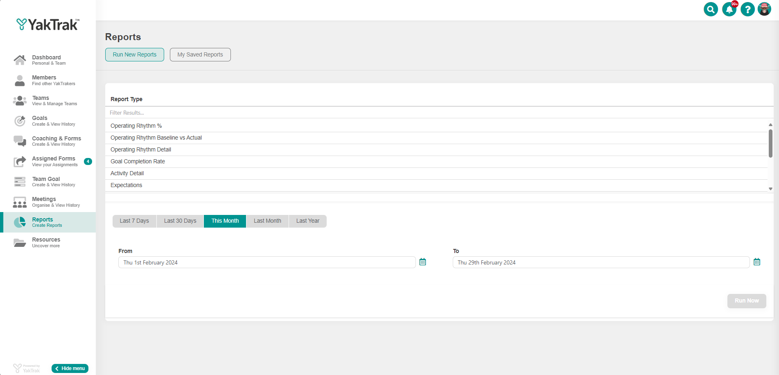Collapse sidebar with Hide menu

tap(70, 368)
